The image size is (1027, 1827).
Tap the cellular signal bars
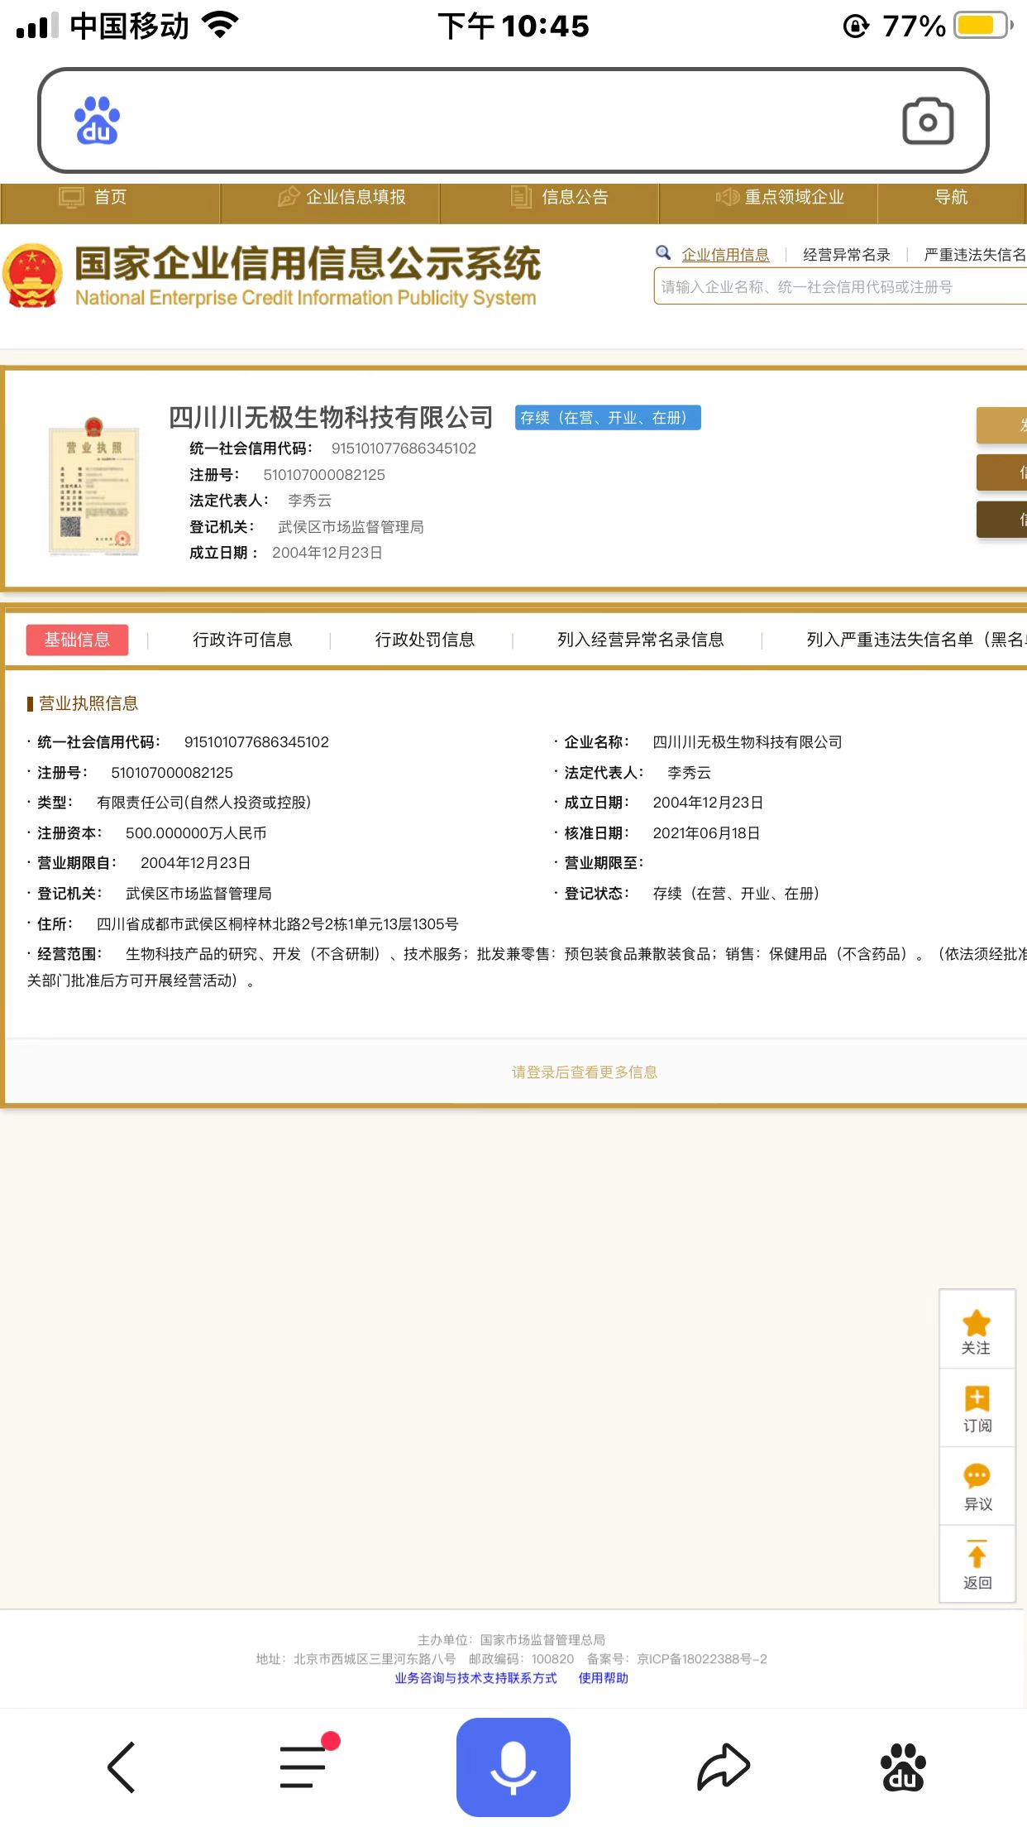pos(37,26)
